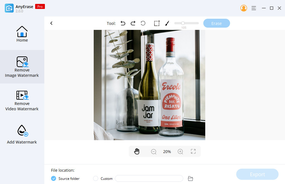Click the Export button
The width and height of the screenshot is (285, 184).
pyautogui.click(x=257, y=174)
